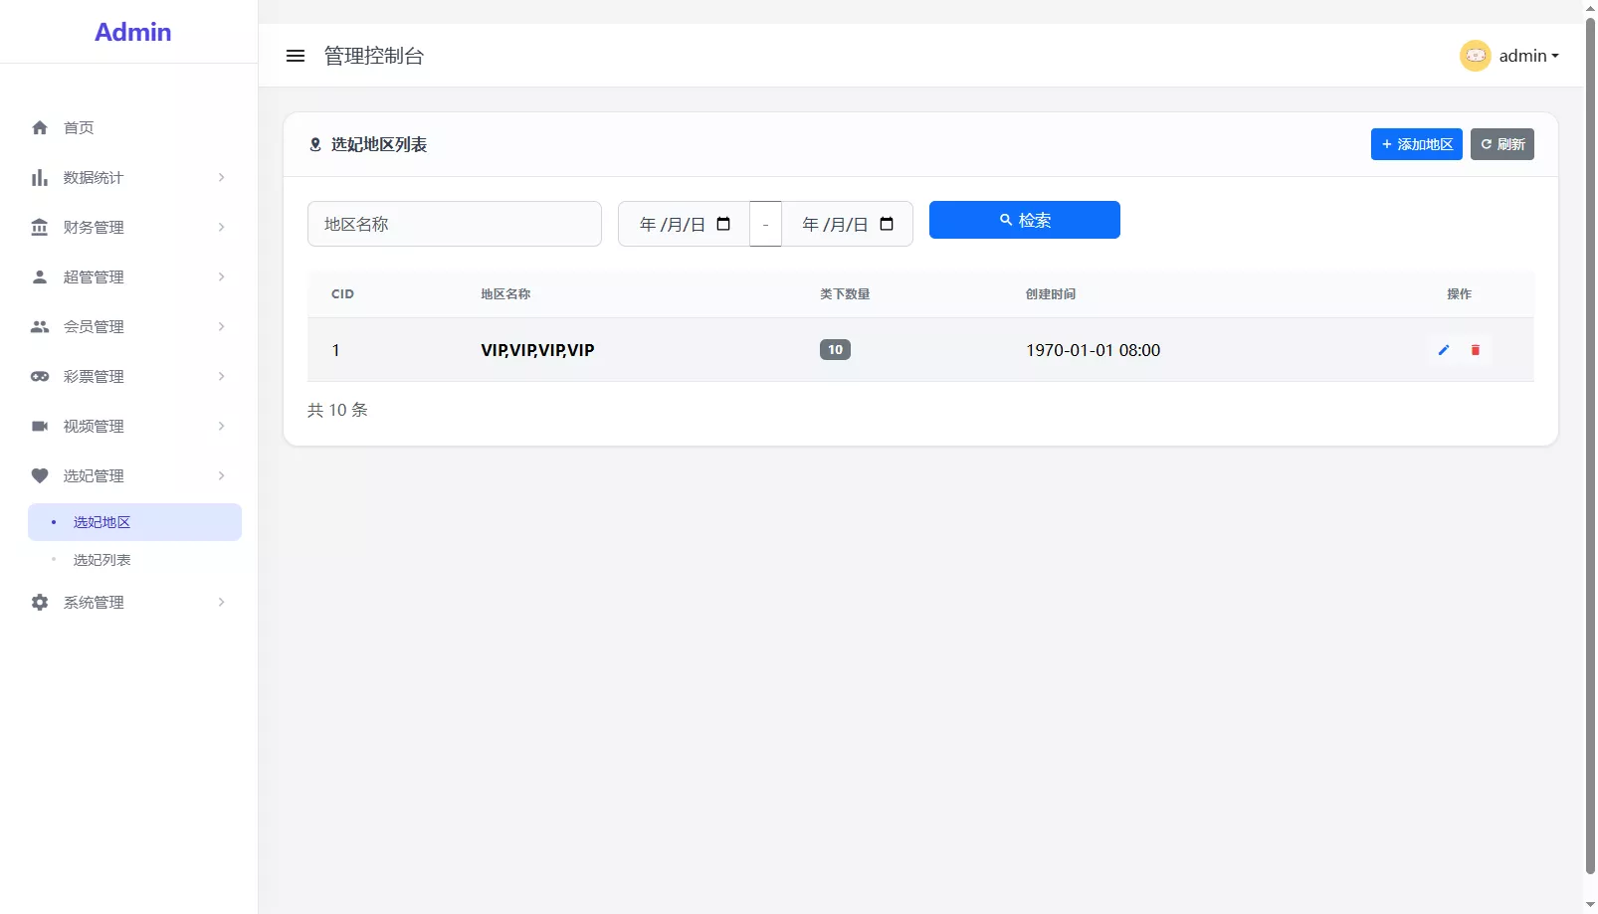Expand the 会员管理 menu chevron
Screen dimensions: 1598x914
pyautogui.click(x=221, y=327)
